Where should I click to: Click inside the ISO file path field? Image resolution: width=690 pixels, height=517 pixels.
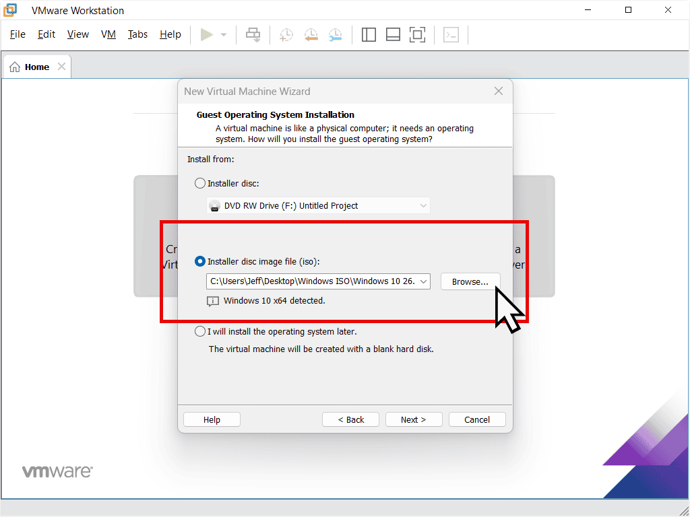click(x=311, y=281)
